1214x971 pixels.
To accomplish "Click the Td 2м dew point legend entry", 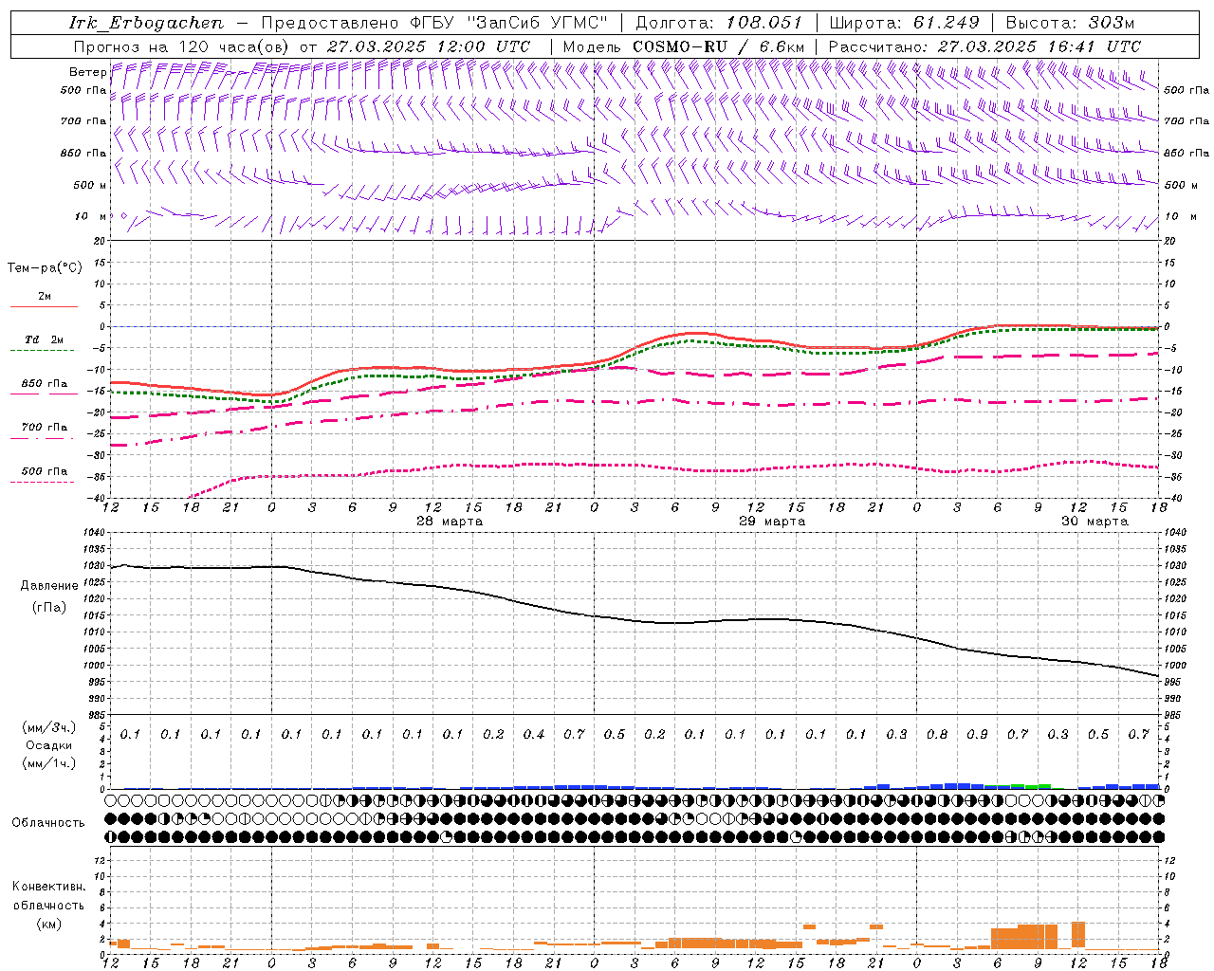I will pos(45,339).
